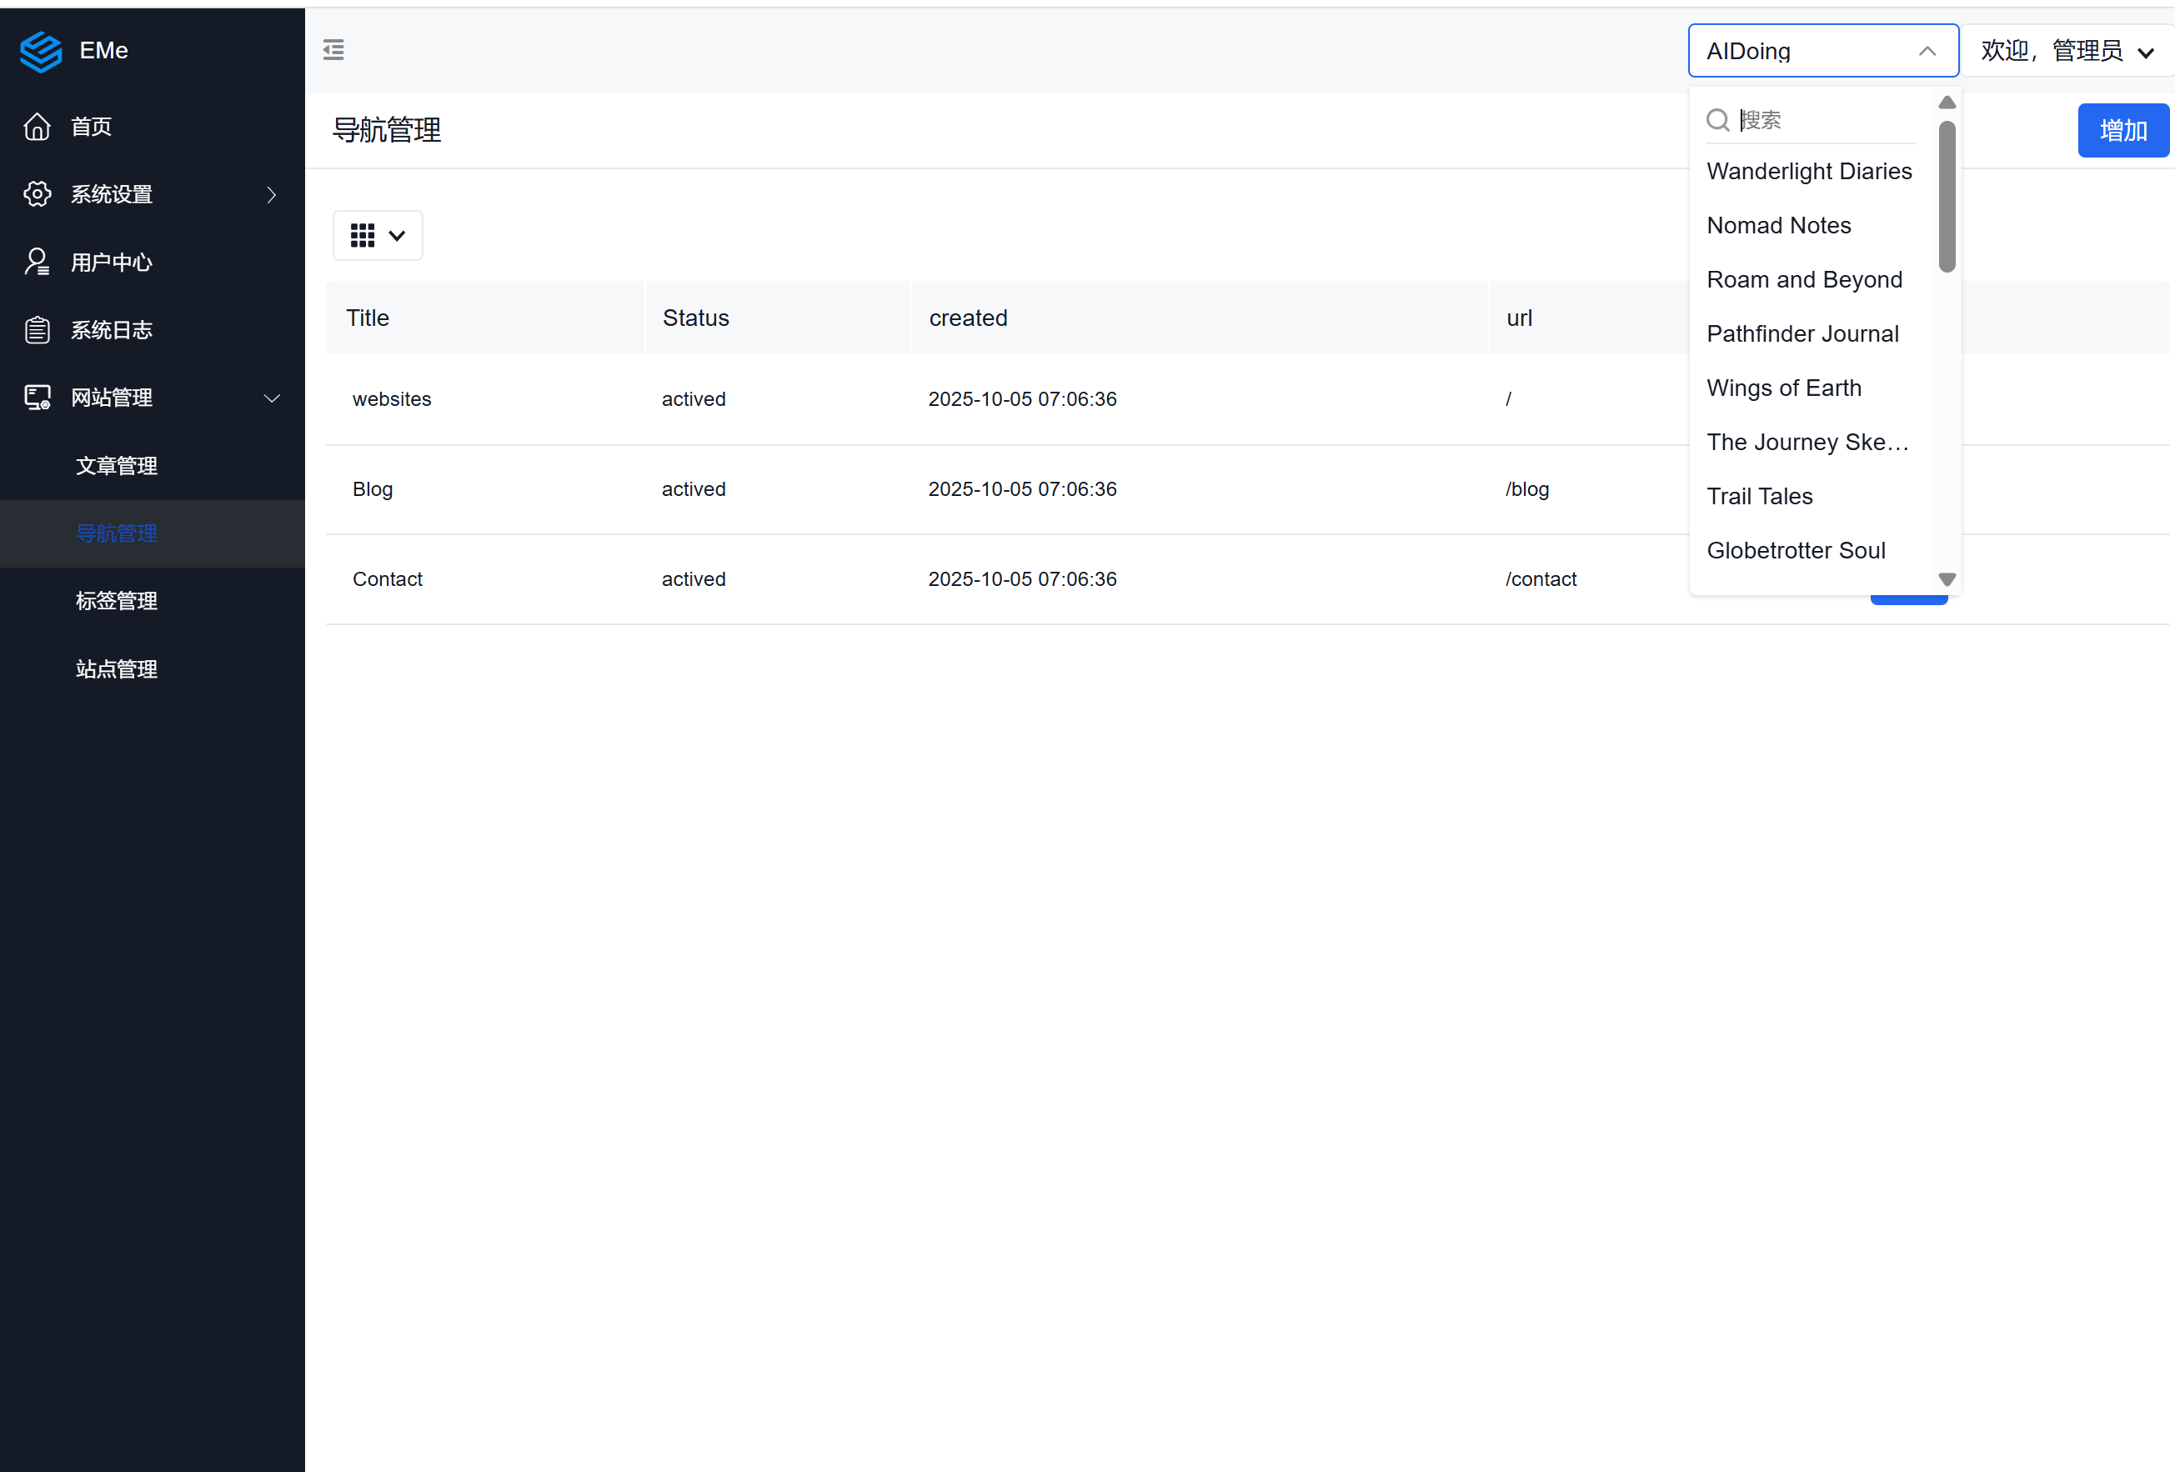Click the home icon beside 首页
This screenshot has height=1472, width=2175.
click(x=38, y=127)
